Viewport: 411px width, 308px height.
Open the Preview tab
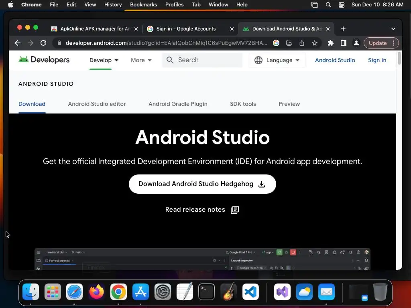[x=289, y=104]
